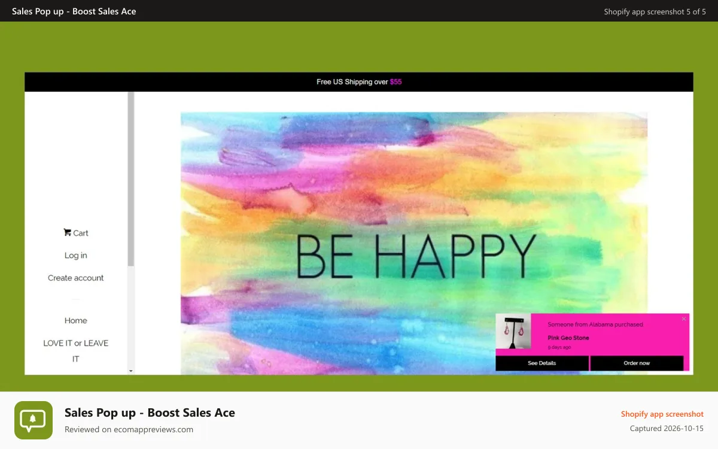The width and height of the screenshot is (718, 449).
Task: Click the Free US Shipping announcement bar
Action: click(359, 82)
